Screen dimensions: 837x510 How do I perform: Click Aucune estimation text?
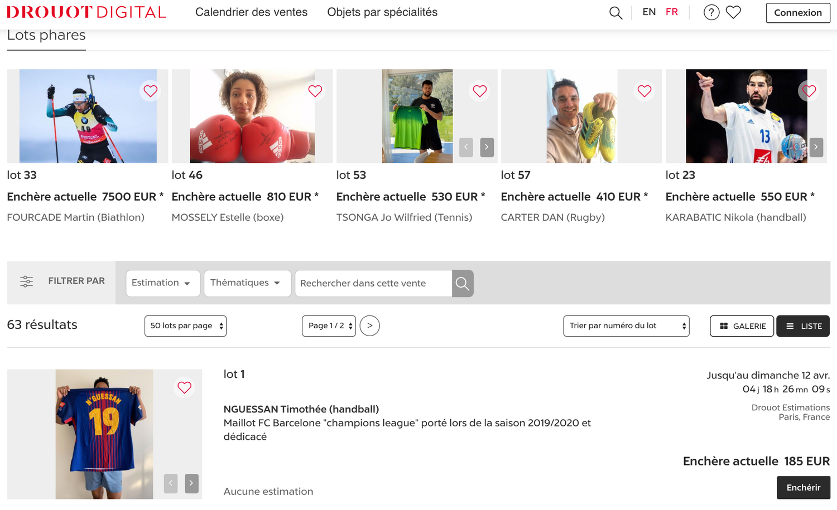tap(268, 492)
